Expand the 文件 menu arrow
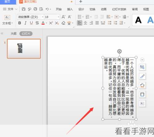The image size is (154, 137). tap(16, 9)
